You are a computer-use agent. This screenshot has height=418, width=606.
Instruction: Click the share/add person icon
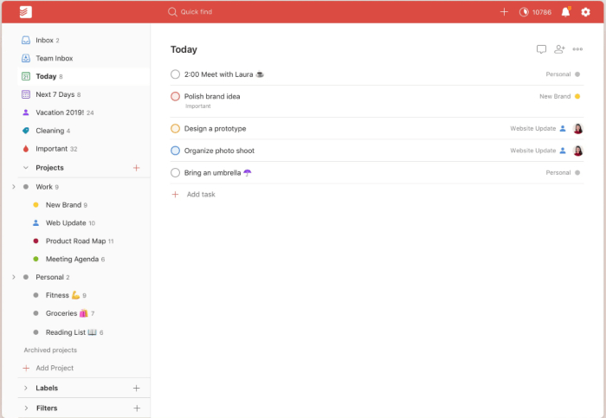559,49
